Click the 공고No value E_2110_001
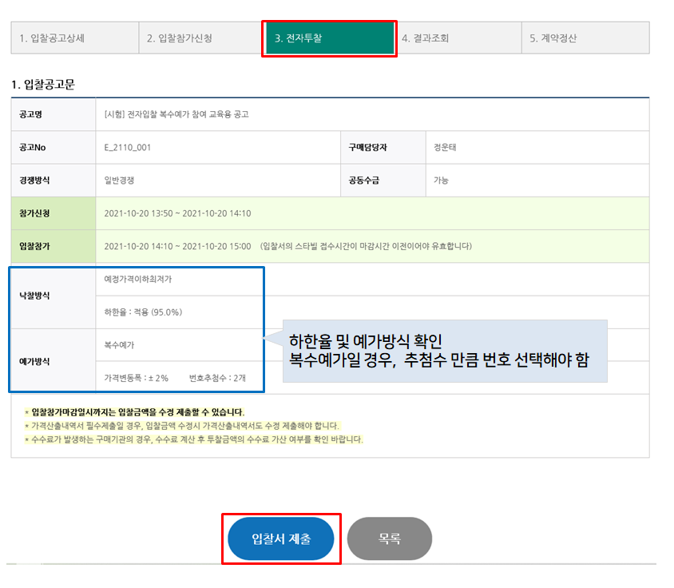The image size is (674, 588). 128,148
